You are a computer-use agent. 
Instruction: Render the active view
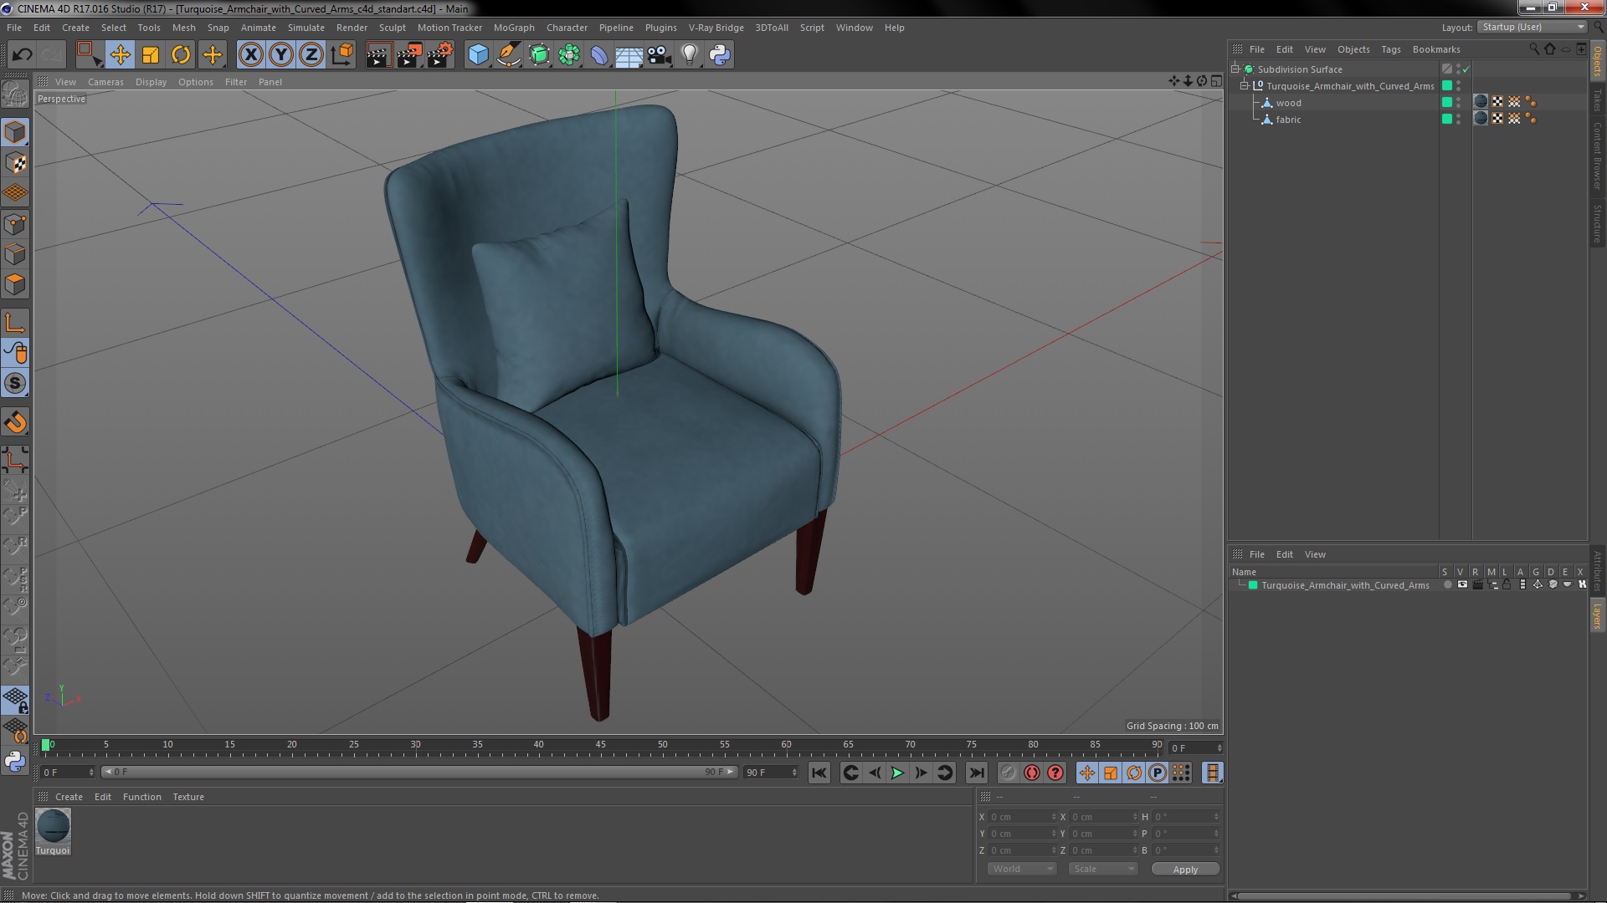coord(378,55)
